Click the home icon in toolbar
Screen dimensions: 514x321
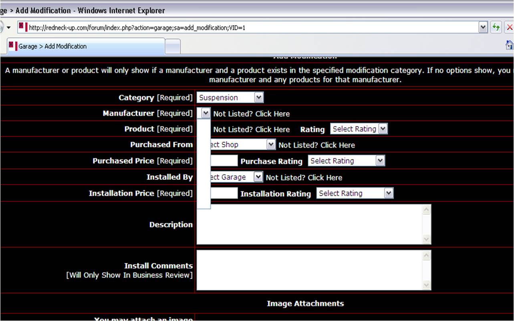pos(509,45)
